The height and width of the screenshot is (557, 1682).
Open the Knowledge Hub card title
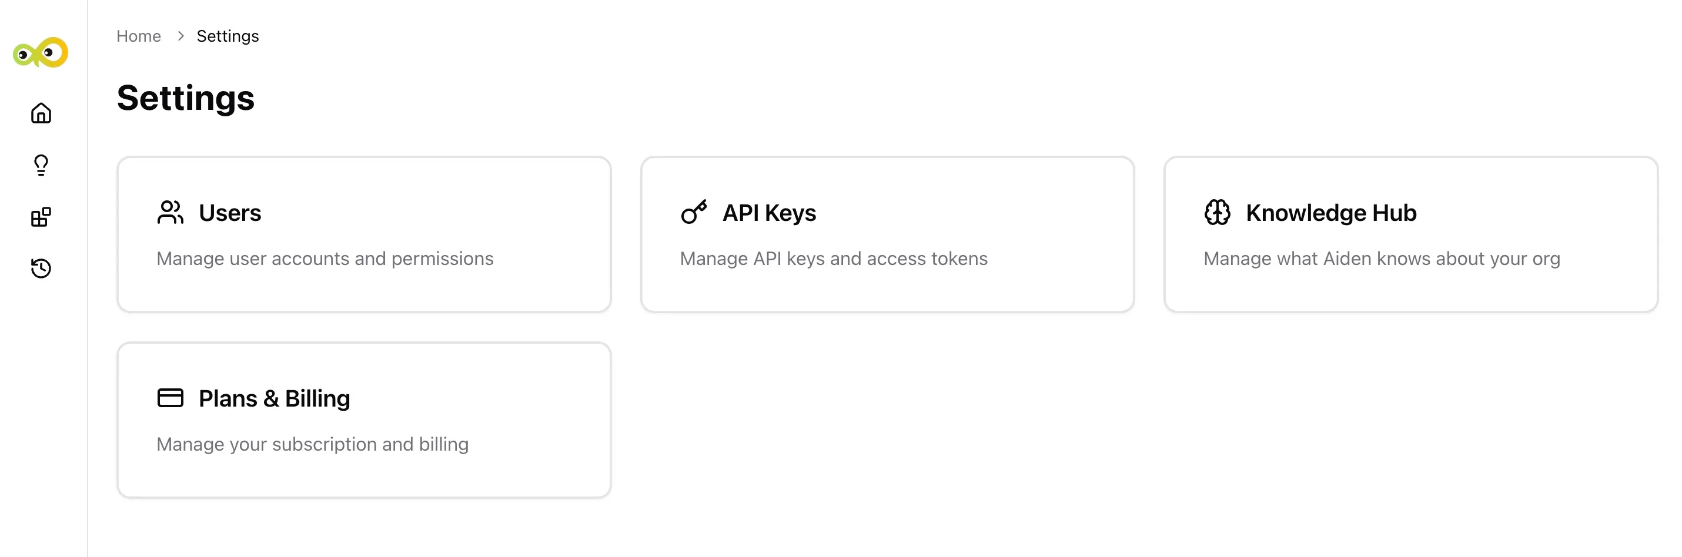pyautogui.click(x=1332, y=213)
